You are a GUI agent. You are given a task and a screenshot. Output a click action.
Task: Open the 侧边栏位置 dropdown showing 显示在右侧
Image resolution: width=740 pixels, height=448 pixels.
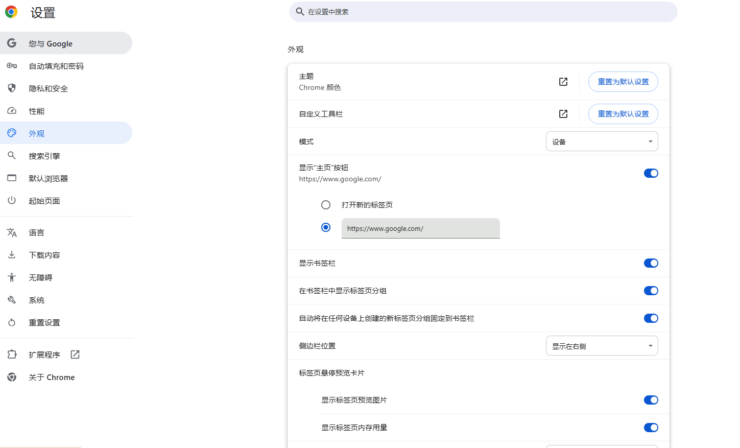tap(602, 346)
